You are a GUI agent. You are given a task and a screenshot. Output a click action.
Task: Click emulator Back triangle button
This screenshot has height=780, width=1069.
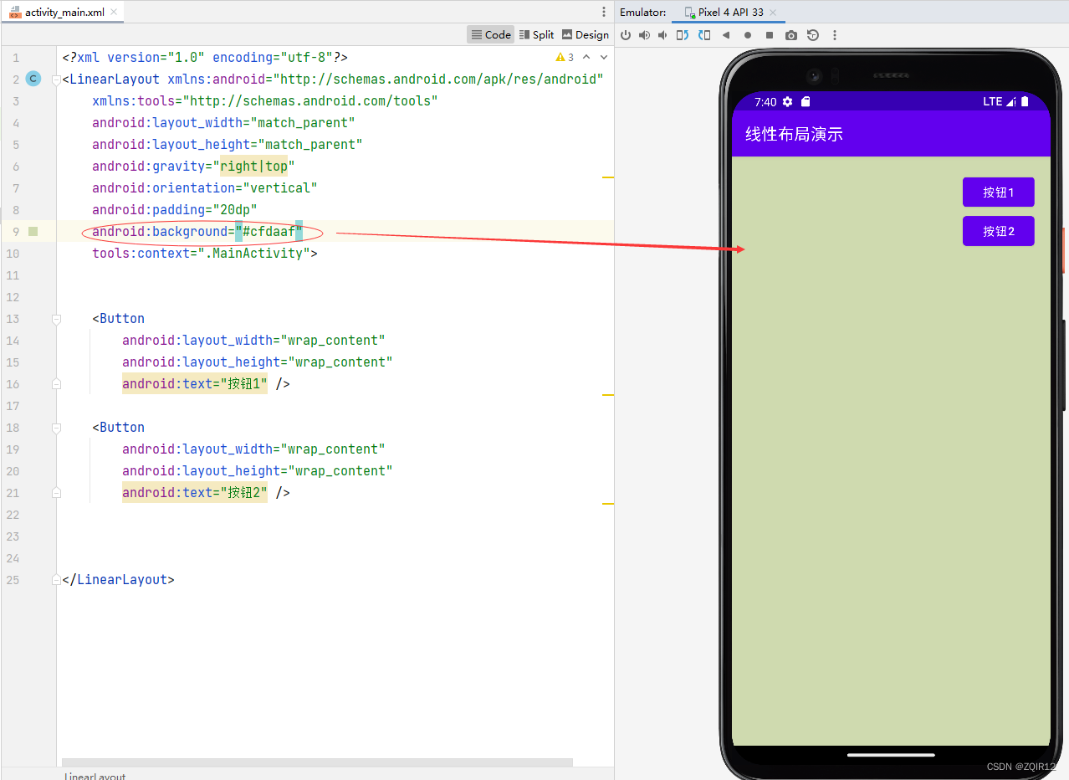[726, 35]
